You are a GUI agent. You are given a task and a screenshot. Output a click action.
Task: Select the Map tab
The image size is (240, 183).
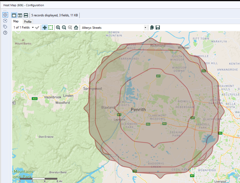coord(17,21)
